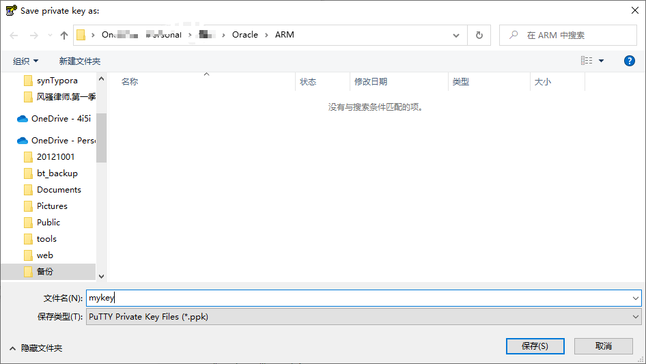The height and width of the screenshot is (364, 646).
Task: Click the PuTTYgen icon in the title bar
Action: [x=11, y=10]
